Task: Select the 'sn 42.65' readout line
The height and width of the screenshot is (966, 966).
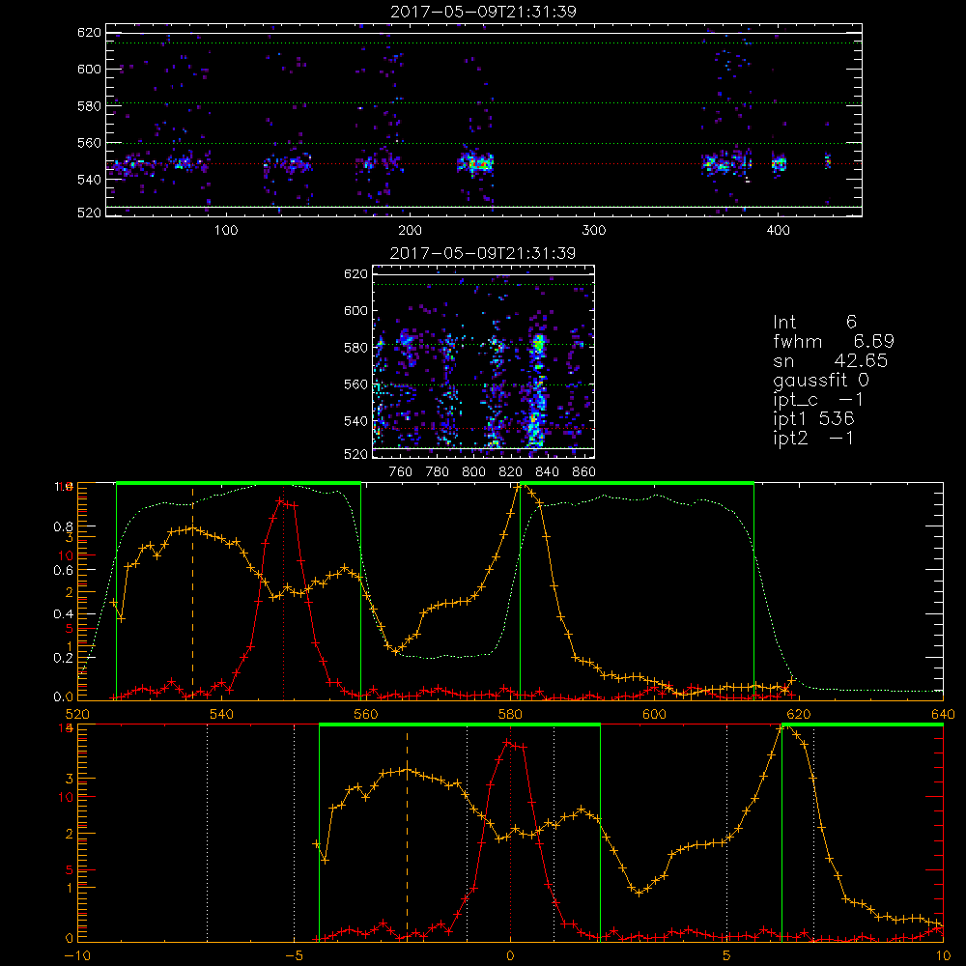Action: click(x=831, y=360)
